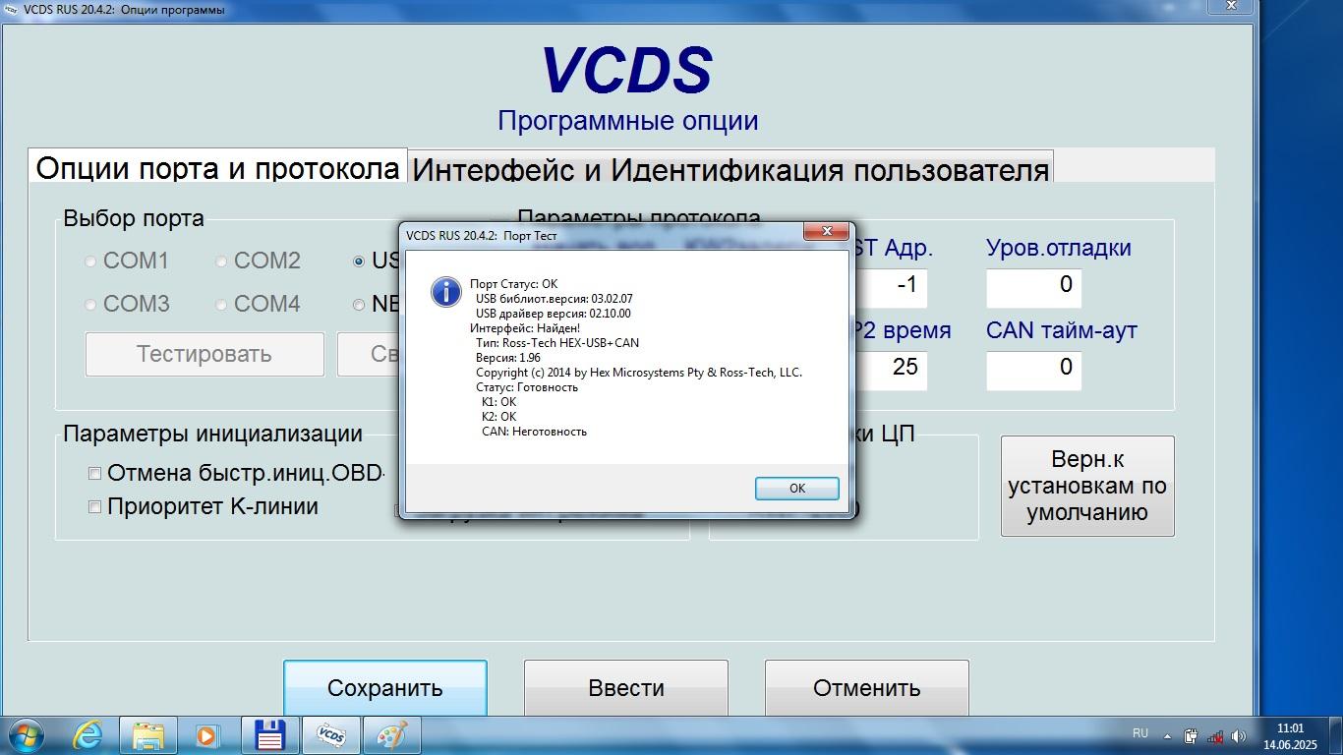Click the Сохранить button
The height and width of the screenshot is (755, 1343).
(385, 688)
